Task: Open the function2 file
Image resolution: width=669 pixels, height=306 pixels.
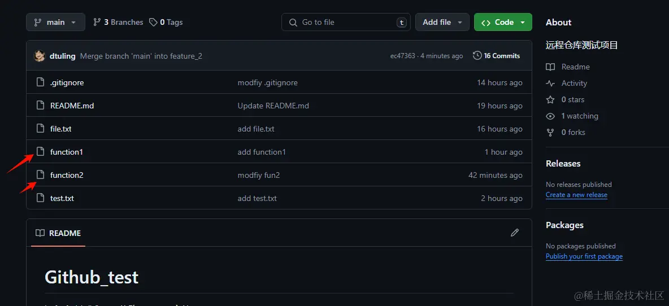Action: [67, 175]
